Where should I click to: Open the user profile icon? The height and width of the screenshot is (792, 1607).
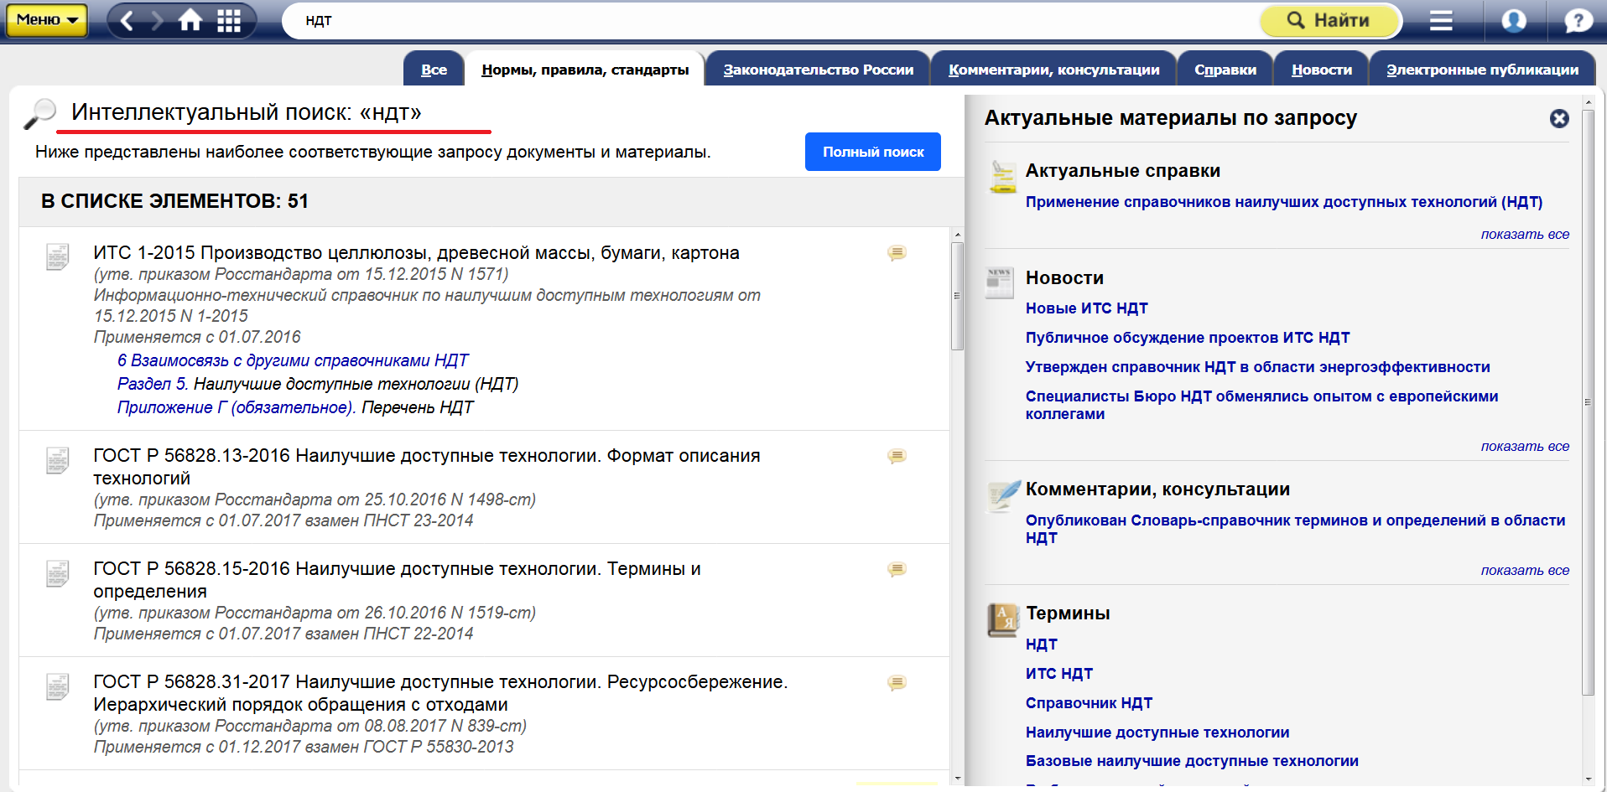(x=1514, y=20)
